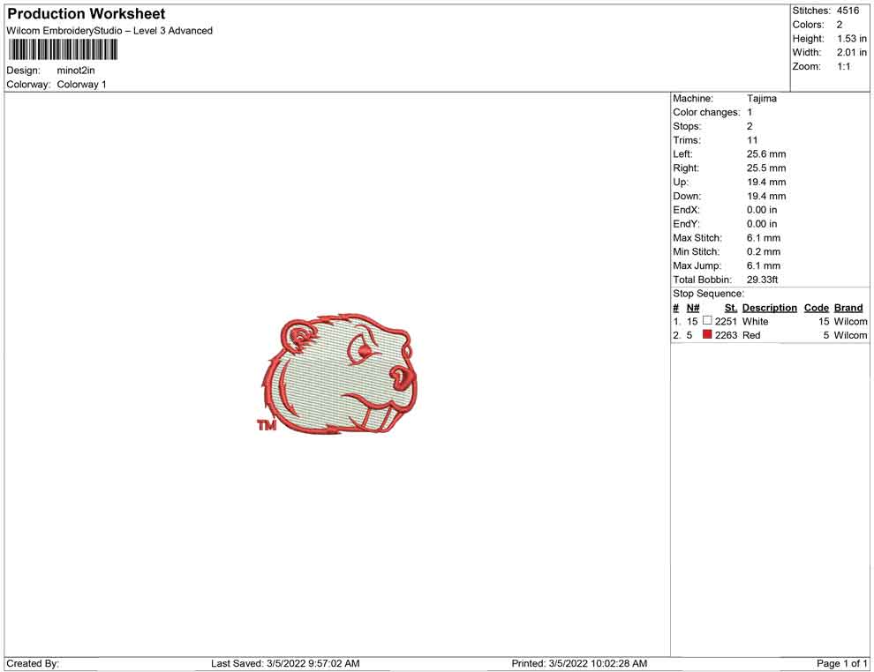The width and height of the screenshot is (874, 672).
Task: Click the barcode under the worksheet title
Action: (63, 50)
